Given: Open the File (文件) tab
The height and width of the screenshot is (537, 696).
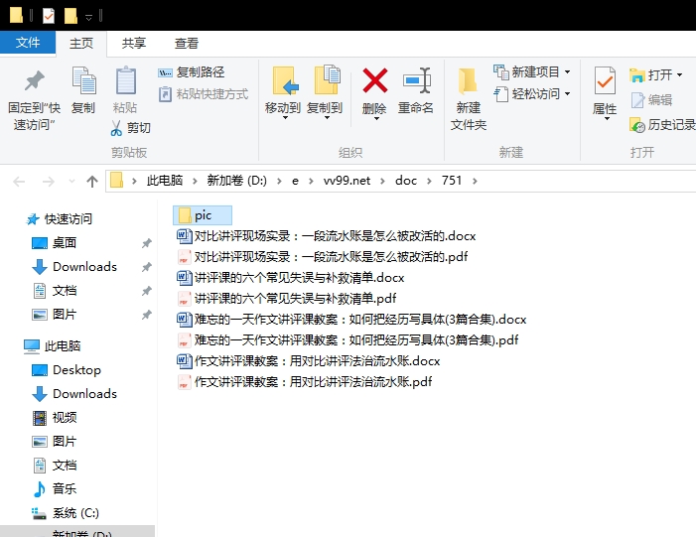Looking at the screenshot, I should (28, 43).
